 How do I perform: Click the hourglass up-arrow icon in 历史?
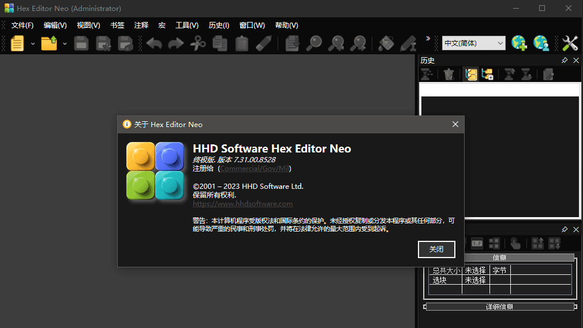pyautogui.click(x=509, y=74)
